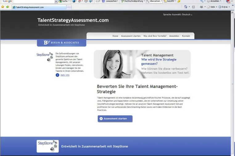Click the Google logo in toolbar
The width and height of the screenshot is (235, 156).
coord(7,1)
